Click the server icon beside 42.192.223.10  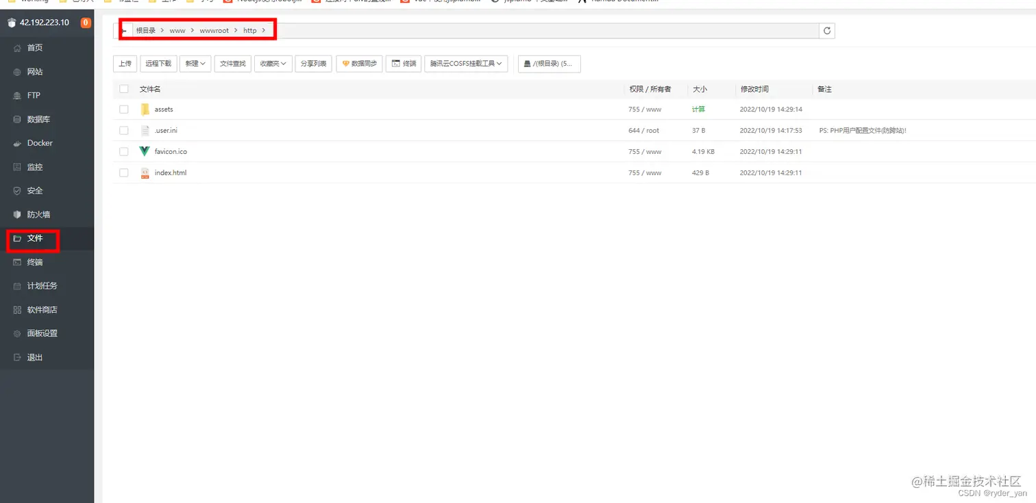coord(11,23)
